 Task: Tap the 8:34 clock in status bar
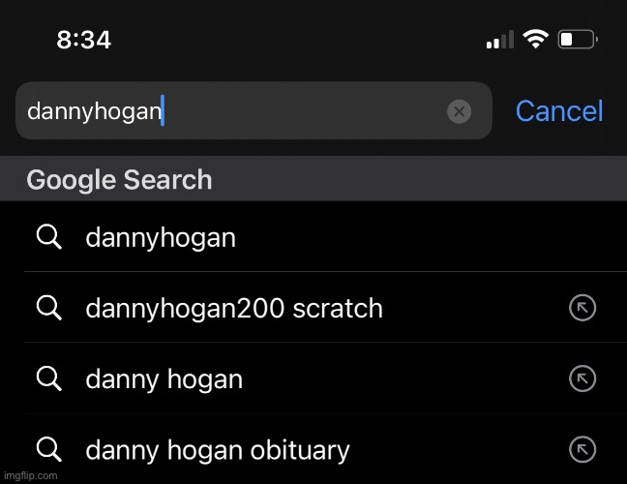[83, 40]
